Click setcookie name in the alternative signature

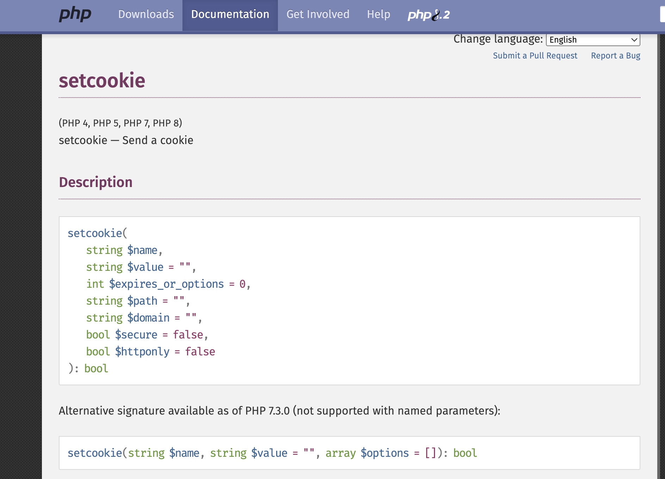coord(95,453)
